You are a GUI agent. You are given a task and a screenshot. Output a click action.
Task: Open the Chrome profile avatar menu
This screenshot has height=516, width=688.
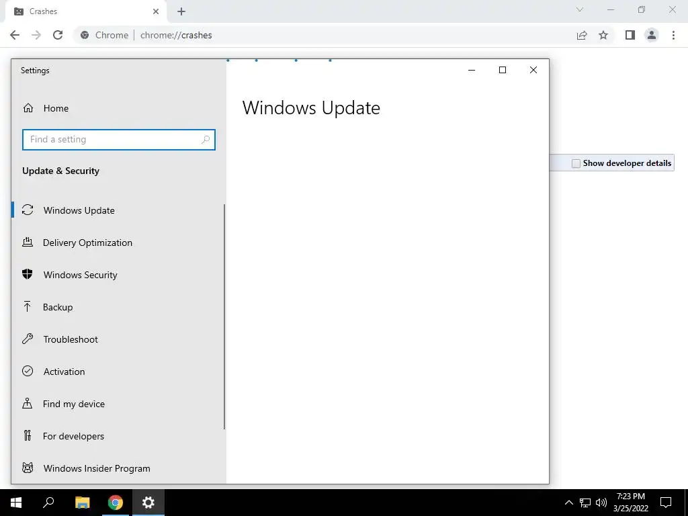[652, 35]
